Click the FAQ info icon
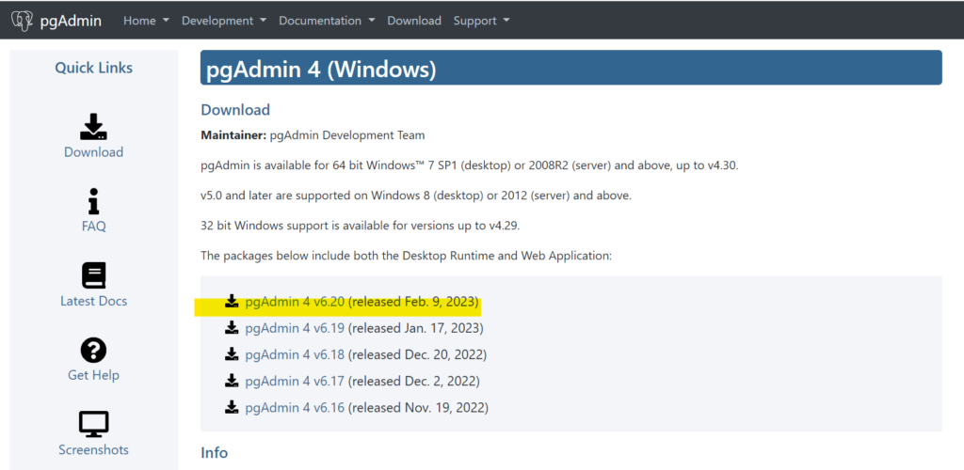This screenshot has width=964, height=470. (x=93, y=201)
